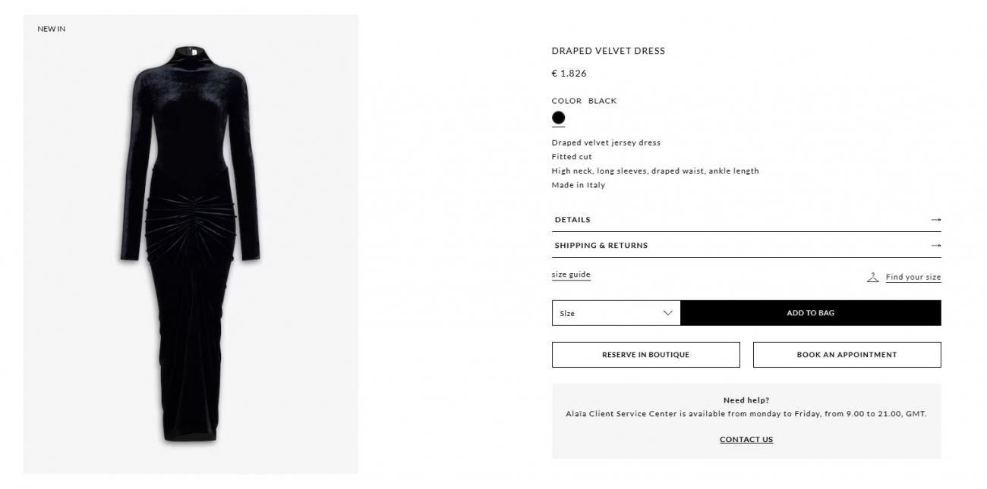This screenshot has width=987, height=489.
Task: Click the Need help? heading
Action: 746,400
